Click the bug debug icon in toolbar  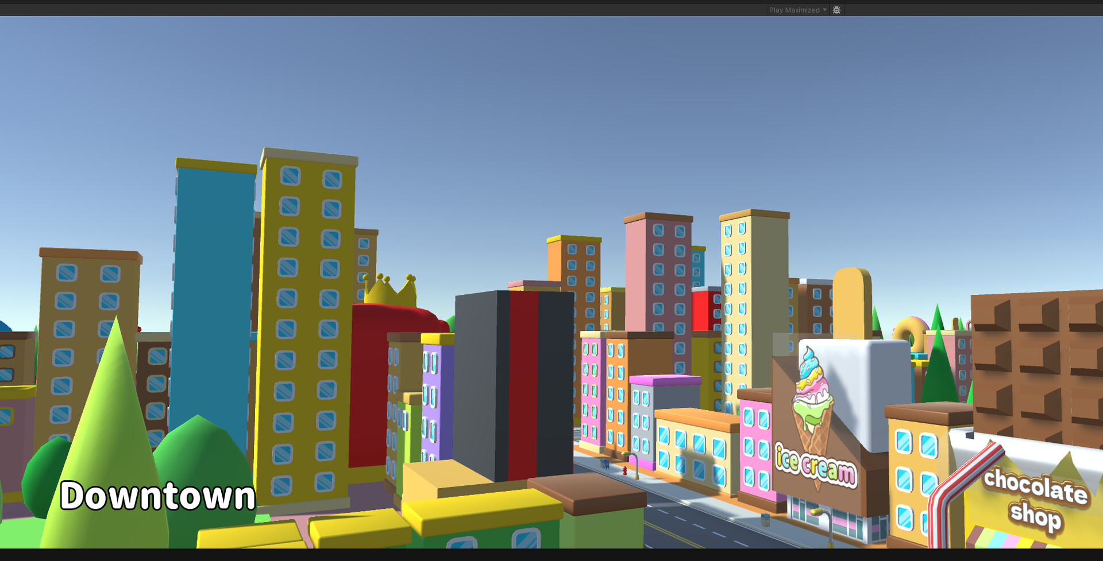click(x=836, y=10)
